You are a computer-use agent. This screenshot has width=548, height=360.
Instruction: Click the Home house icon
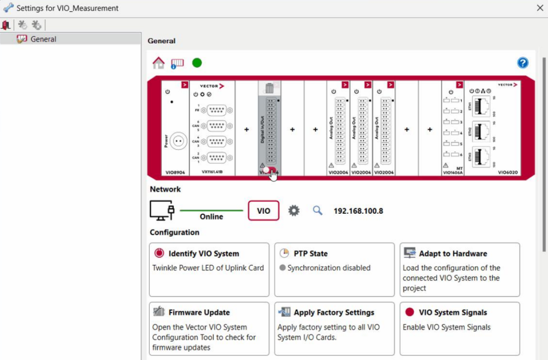(x=158, y=63)
